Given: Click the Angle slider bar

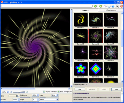Looking at the screenshot, I should click(29, 101).
